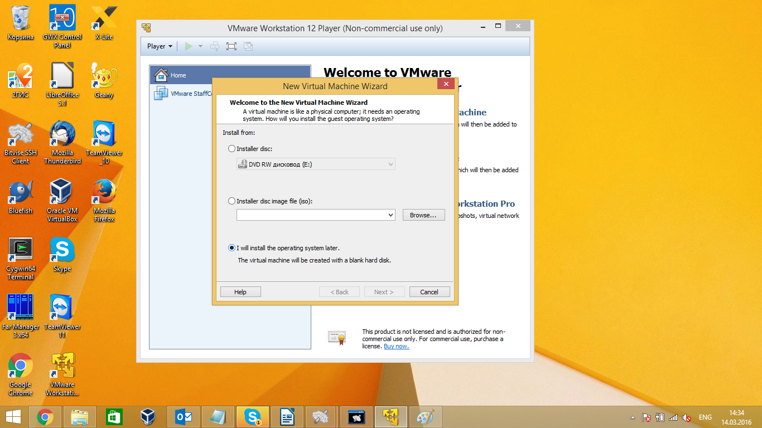Close the wizard with red X
Screen dimensions: 762x428
(446, 84)
